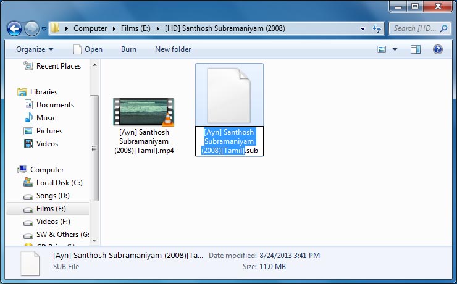This screenshot has height=284, width=457.
Task: Click the Music note icon
Action: coord(28,117)
